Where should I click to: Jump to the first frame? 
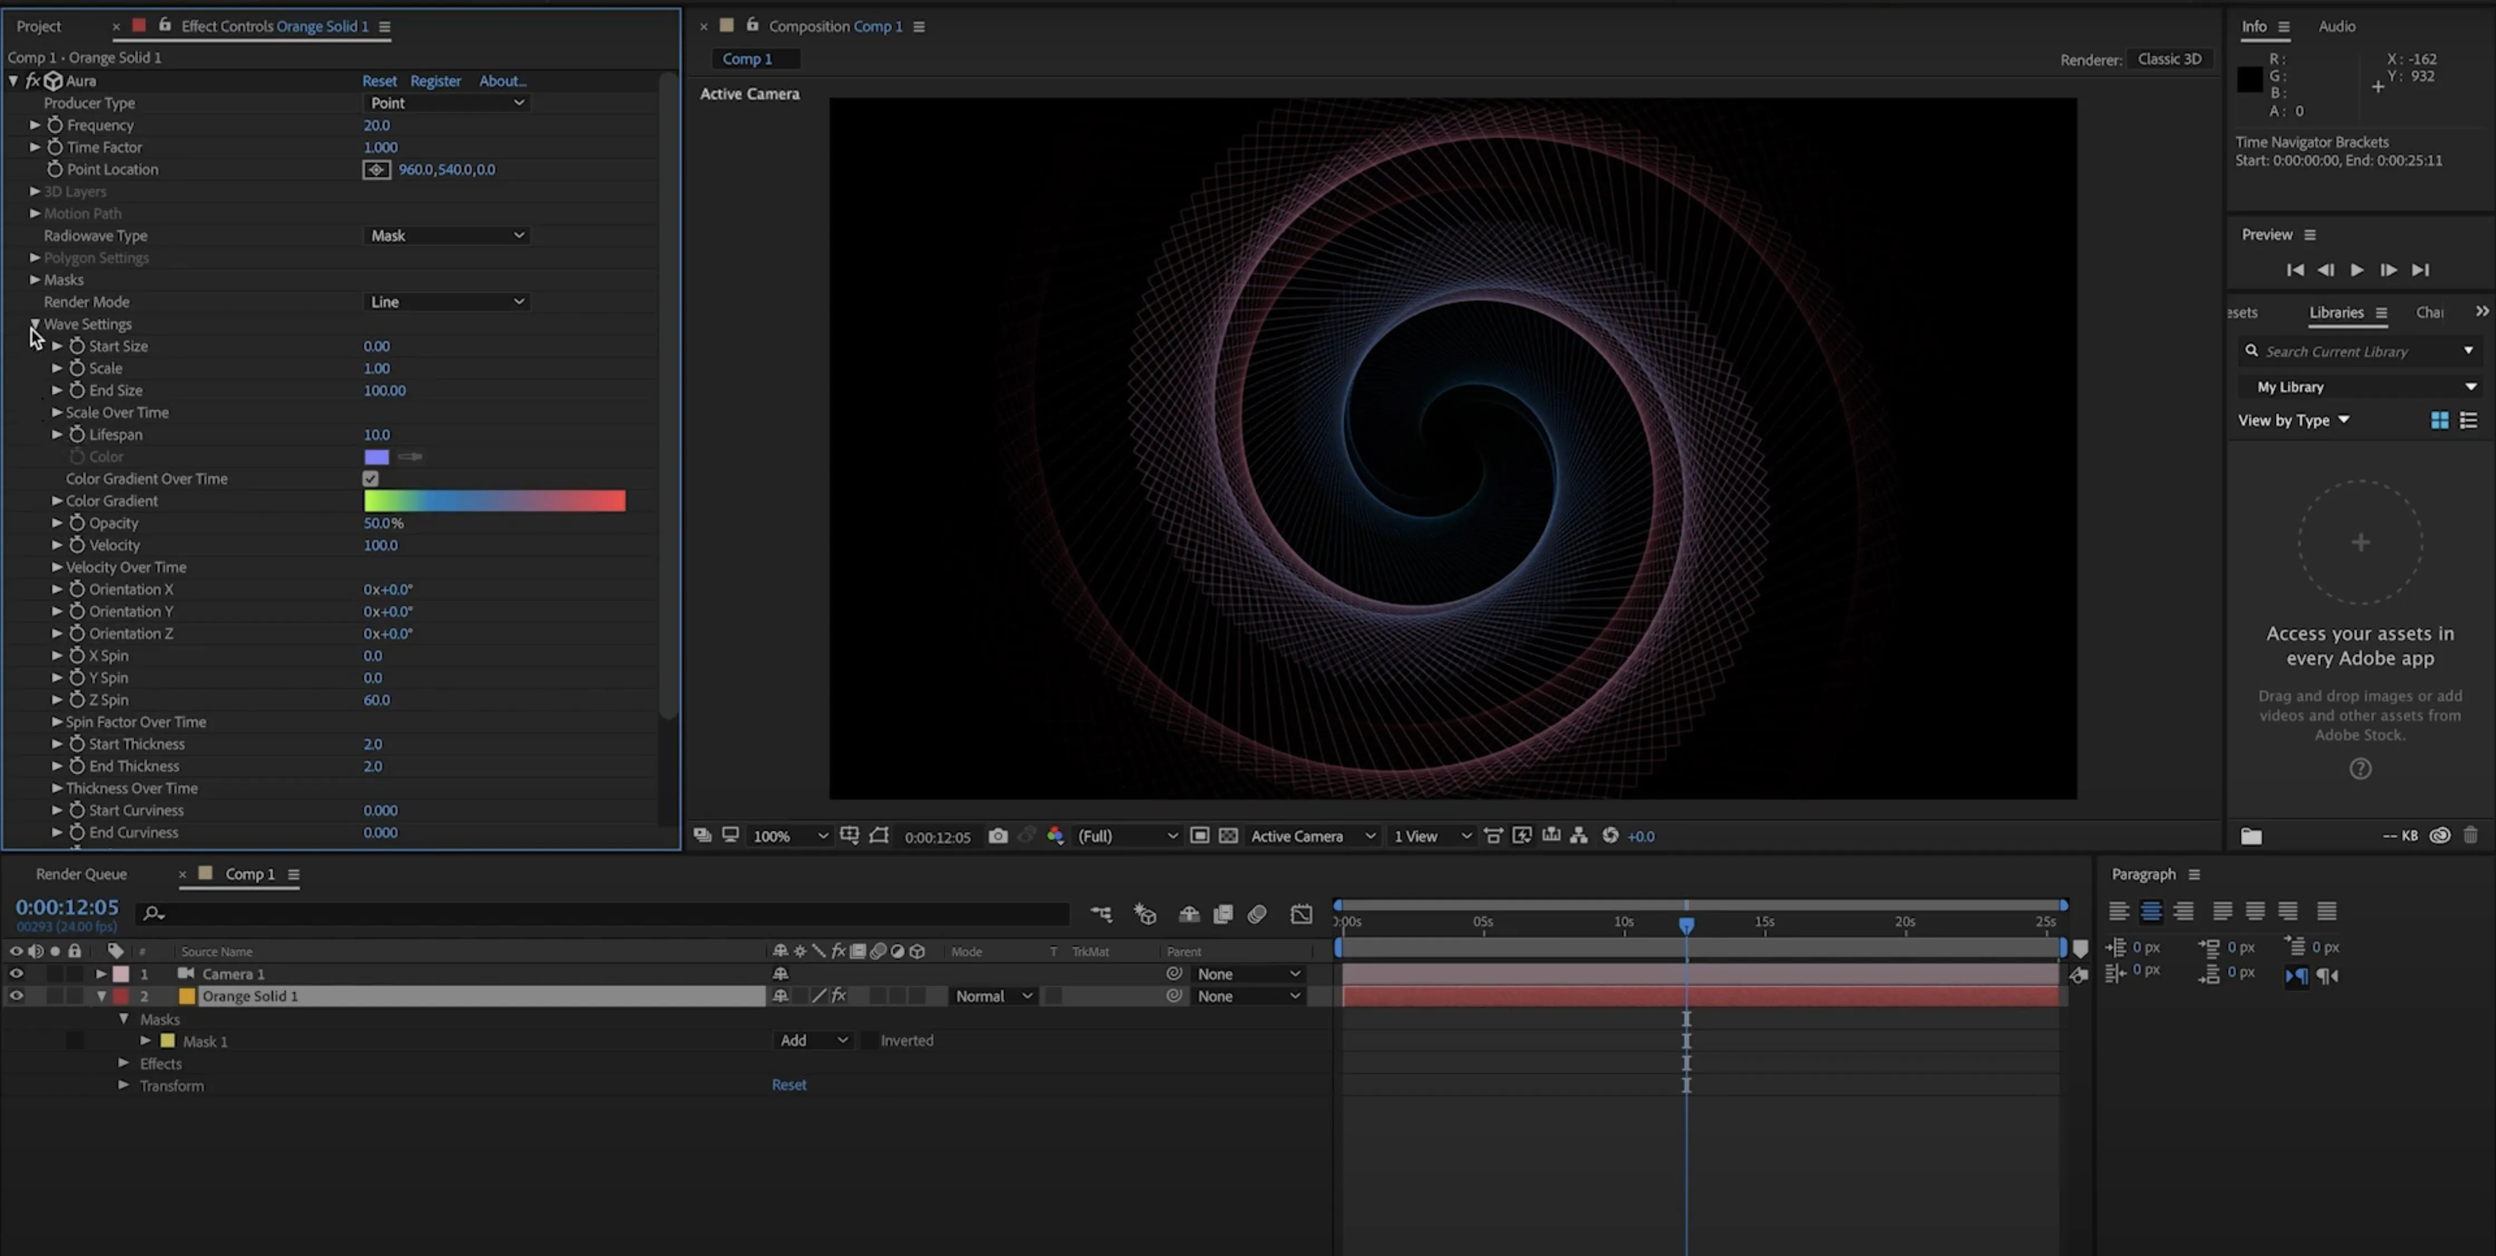(x=2295, y=270)
